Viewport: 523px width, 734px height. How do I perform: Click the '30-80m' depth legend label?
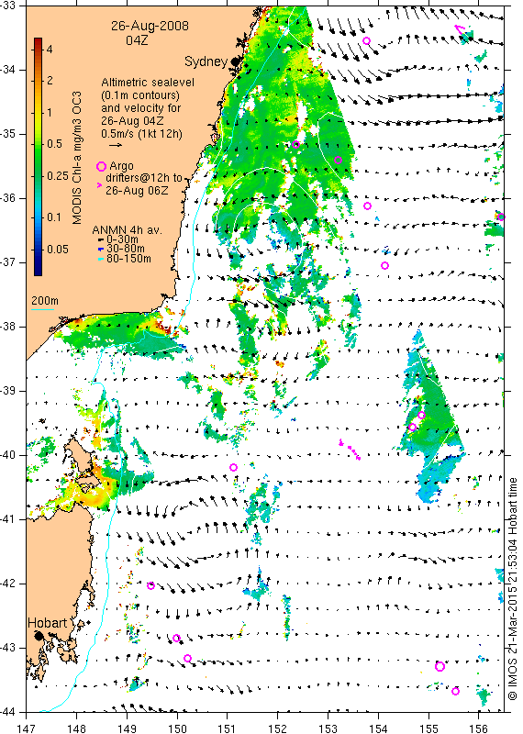point(126,249)
